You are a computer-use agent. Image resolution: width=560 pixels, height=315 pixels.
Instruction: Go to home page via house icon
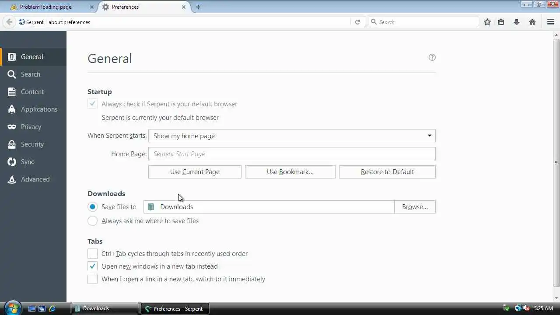pyautogui.click(x=532, y=22)
